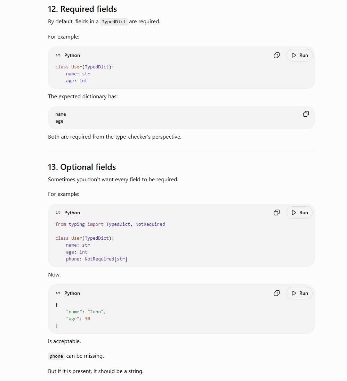Click the Python label above the John dictionary
The height and width of the screenshot is (381, 347).
click(72, 293)
